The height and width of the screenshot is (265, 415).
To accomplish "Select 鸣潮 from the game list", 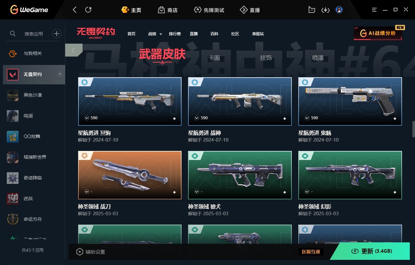I will (x=34, y=116).
